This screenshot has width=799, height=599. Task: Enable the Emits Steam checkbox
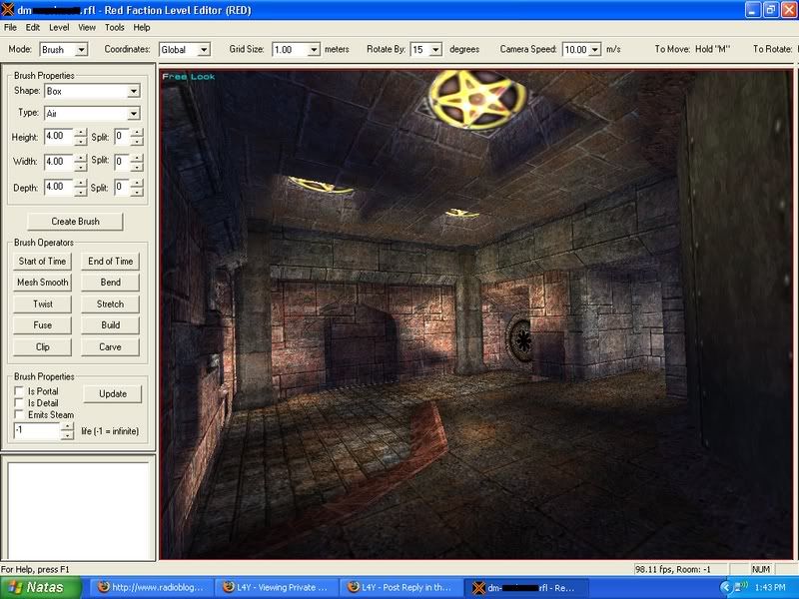[x=19, y=414]
